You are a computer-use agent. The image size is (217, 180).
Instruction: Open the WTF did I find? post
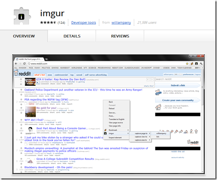[x=34, y=120]
